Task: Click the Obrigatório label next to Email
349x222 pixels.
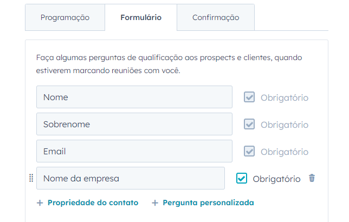Action: pyautogui.click(x=285, y=152)
